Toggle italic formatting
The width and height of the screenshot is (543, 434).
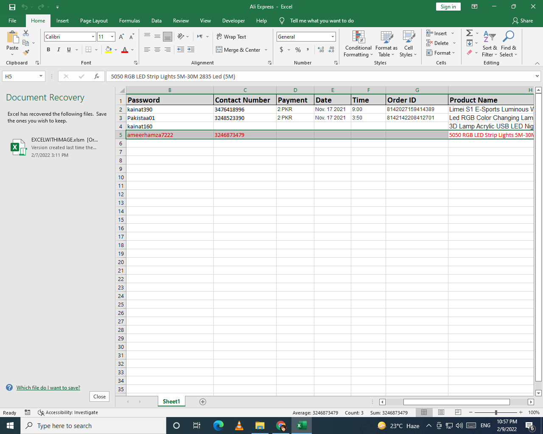tap(58, 50)
